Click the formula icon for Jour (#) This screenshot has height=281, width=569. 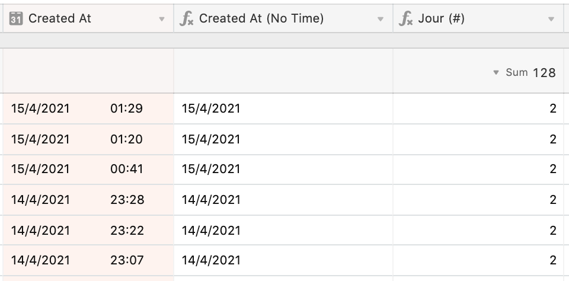point(405,18)
